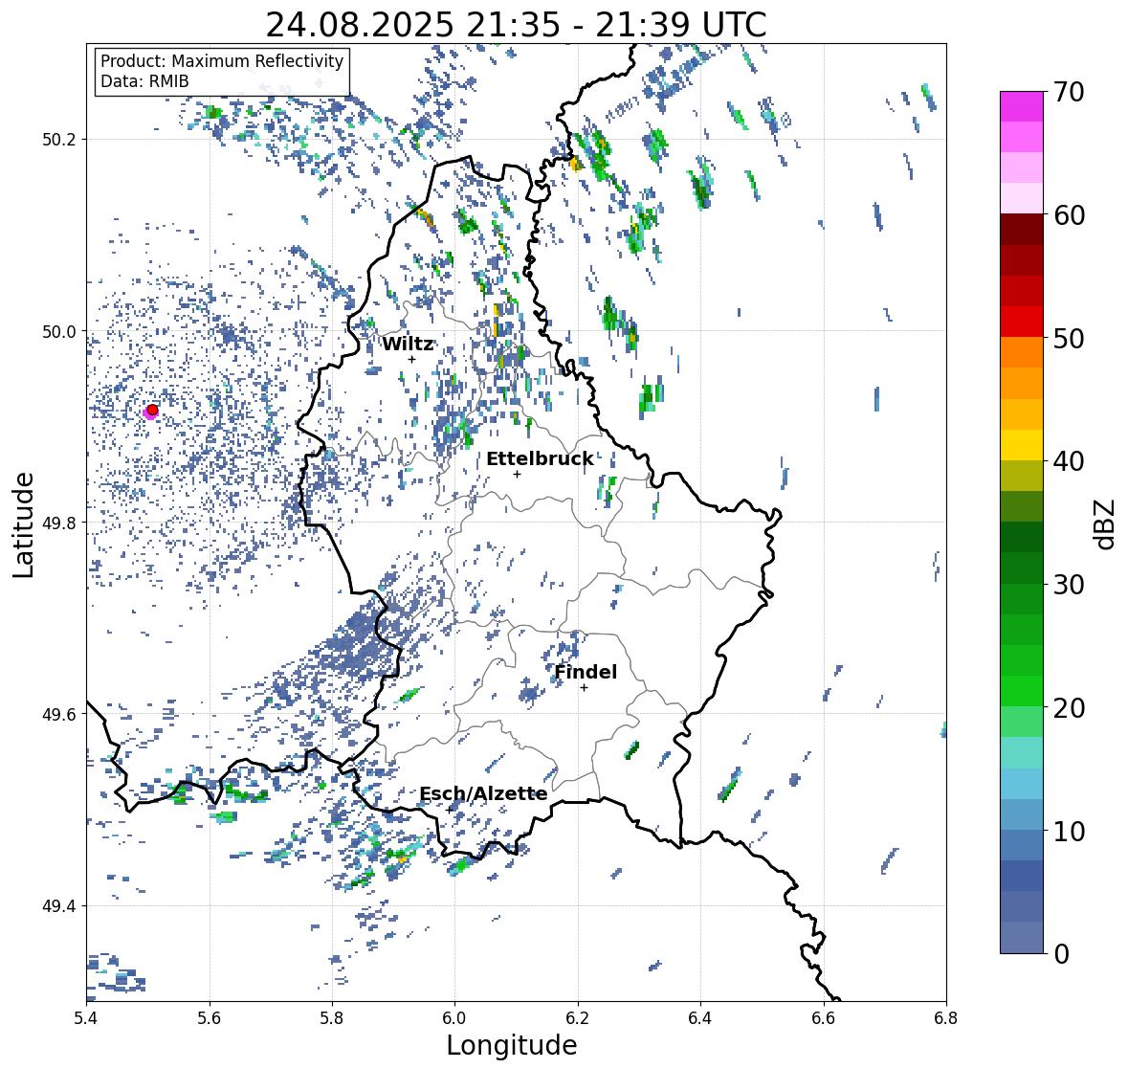Click the yellow colorbar segment above 40
1128x1069 pixels.
1022,445
